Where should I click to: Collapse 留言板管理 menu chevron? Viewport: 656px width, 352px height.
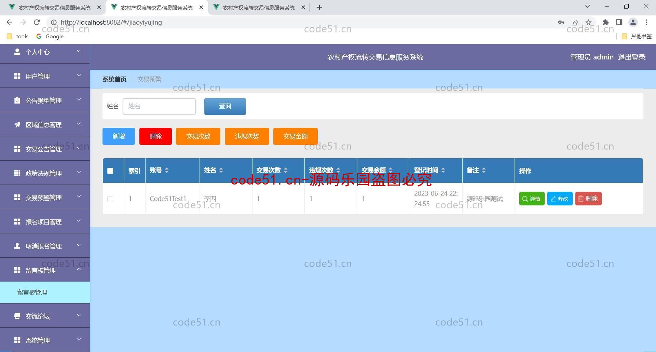[x=79, y=269]
